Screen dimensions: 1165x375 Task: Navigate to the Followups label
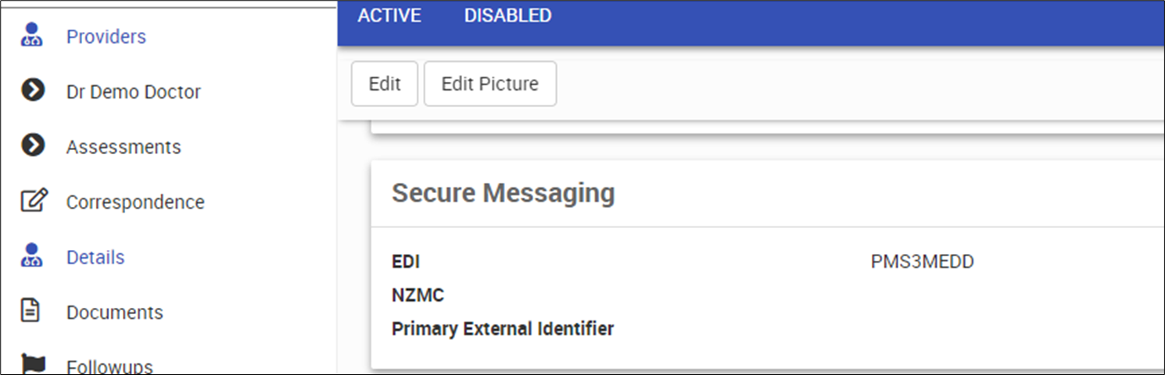pyautogui.click(x=109, y=366)
